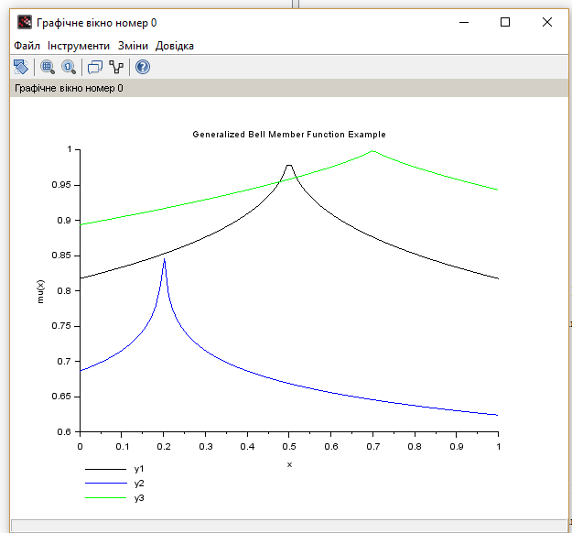This screenshot has width=572, height=533.
Task: Open the Зміни menu
Action: pos(133,46)
